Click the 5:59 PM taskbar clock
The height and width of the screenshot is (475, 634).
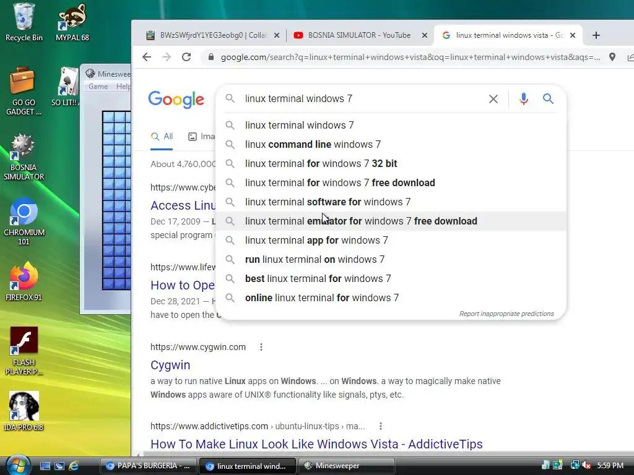pyautogui.click(x=610, y=465)
